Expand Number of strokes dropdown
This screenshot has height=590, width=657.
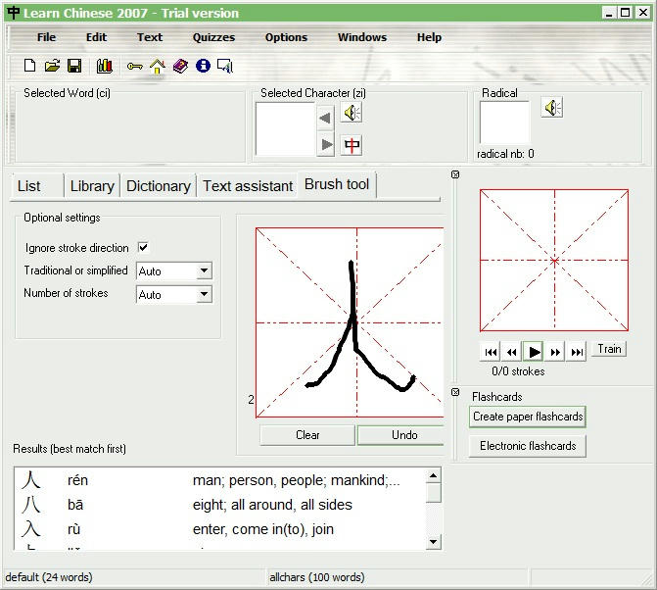[x=204, y=294]
